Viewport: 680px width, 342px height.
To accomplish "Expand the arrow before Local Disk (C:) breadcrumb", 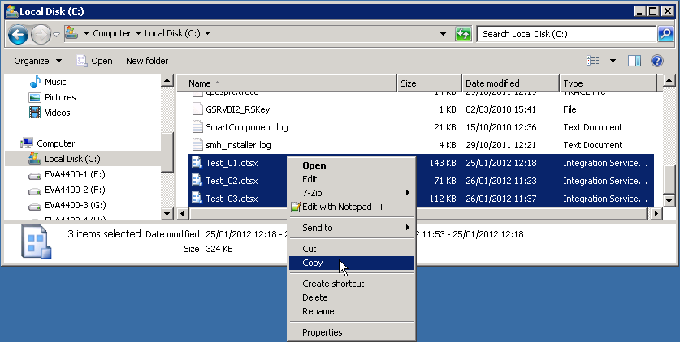I will pos(138,34).
